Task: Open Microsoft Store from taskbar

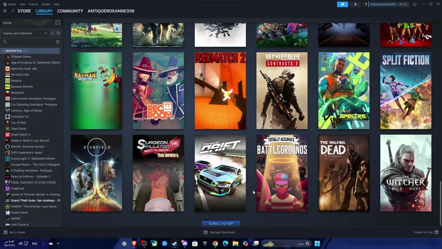Action: pyautogui.click(x=195, y=243)
